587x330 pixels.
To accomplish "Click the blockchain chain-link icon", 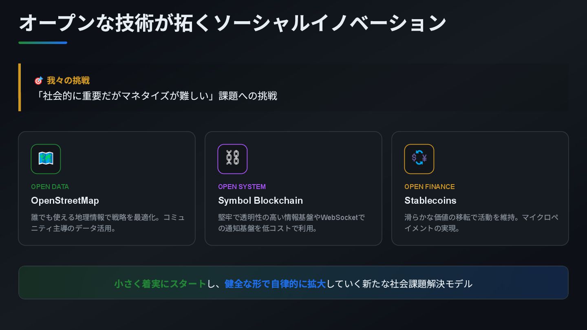I will (232, 159).
